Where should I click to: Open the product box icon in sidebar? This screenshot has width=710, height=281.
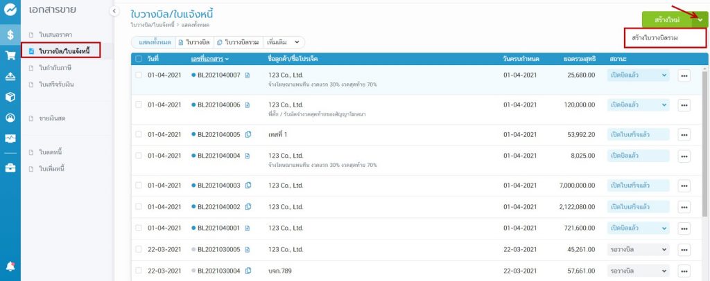tap(10, 97)
